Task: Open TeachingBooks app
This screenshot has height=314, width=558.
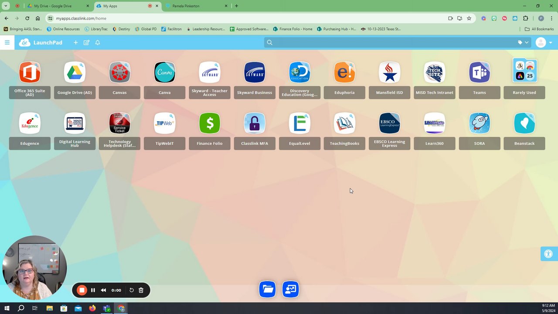Action: [x=344, y=123]
